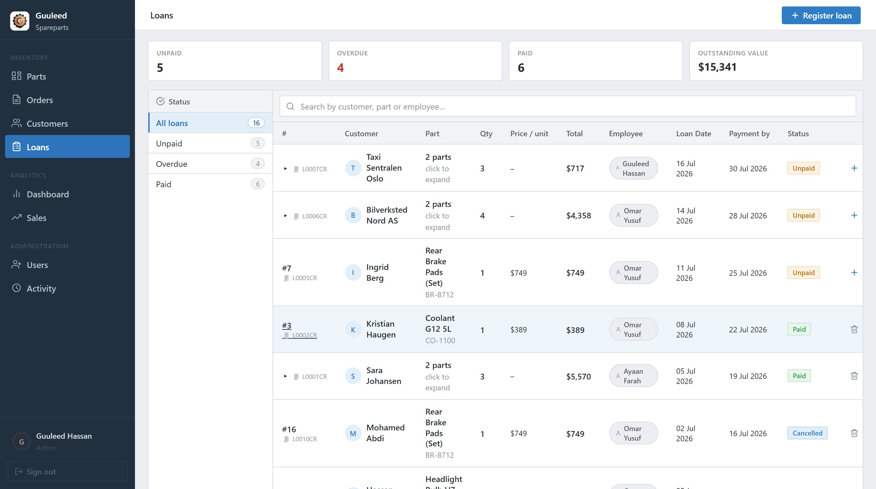
Task: Click the T avatar for Taxi Sentralen Oslo
Action: (x=353, y=168)
